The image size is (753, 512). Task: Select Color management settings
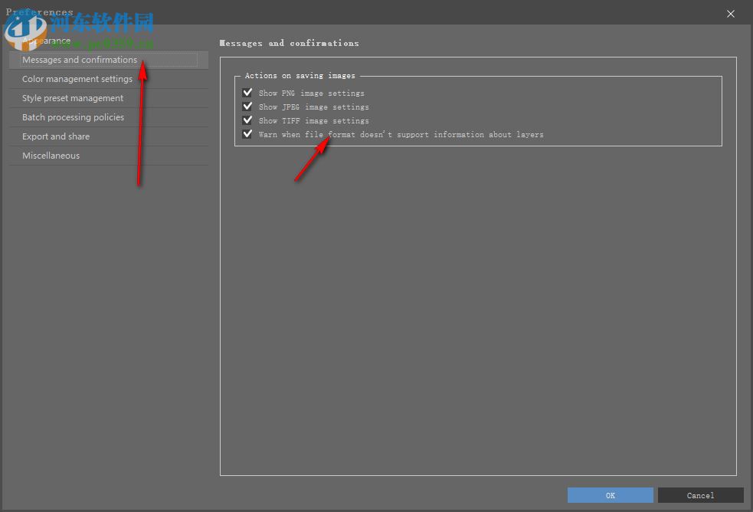click(77, 78)
